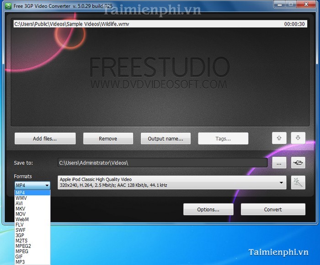Start conversion with the Convert button
Viewport: 320px width, 265px height.
273,209
